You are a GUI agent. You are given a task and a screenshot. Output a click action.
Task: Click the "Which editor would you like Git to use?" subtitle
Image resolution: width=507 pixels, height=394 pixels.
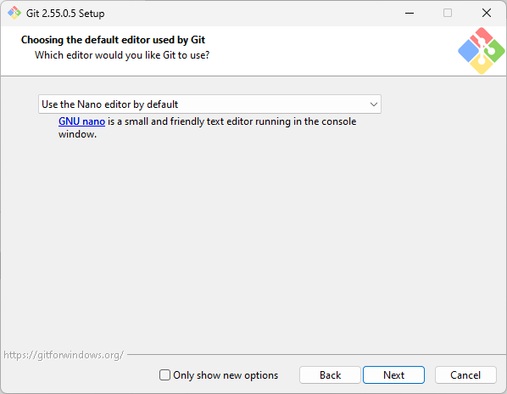[x=122, y=55]
